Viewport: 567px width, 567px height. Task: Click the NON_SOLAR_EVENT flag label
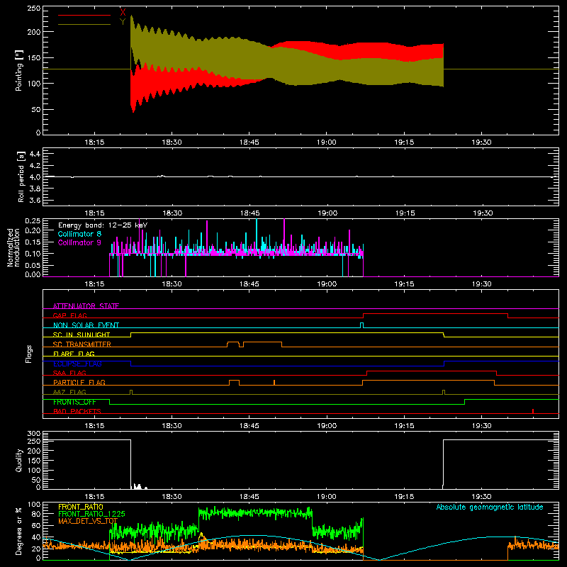point(86,325)
